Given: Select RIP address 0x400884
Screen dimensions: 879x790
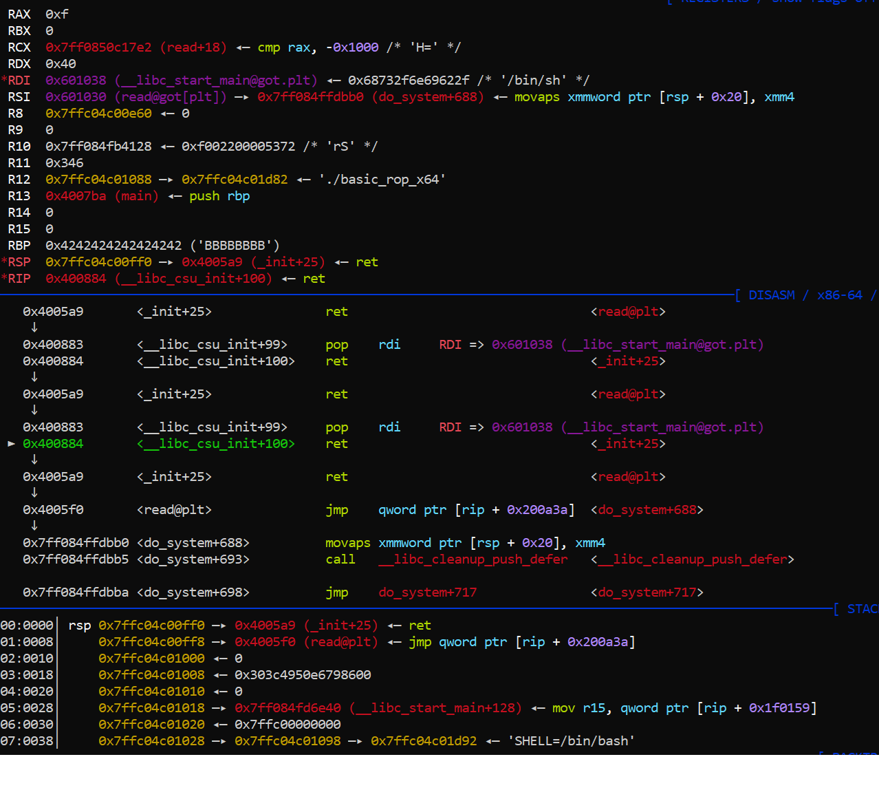Looking at the screenshot, I should (x=76, y=279).
